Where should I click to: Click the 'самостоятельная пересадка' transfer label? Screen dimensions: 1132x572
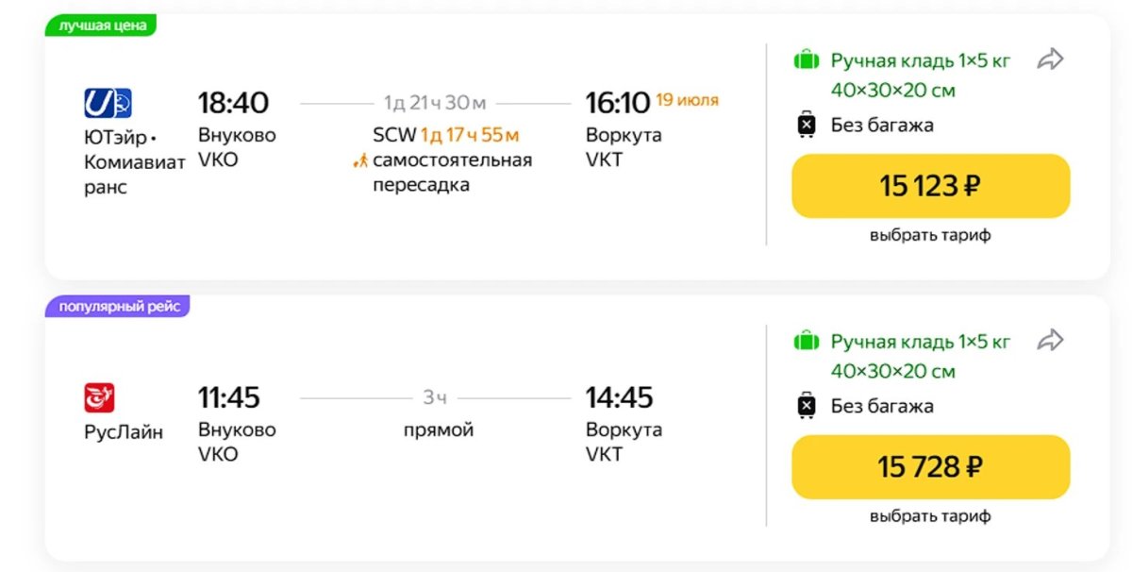coord(452,172)
